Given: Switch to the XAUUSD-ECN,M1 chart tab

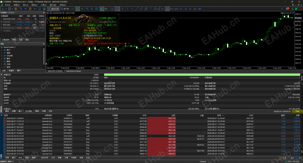Looking at the screenshot, I should coord(73,71).
